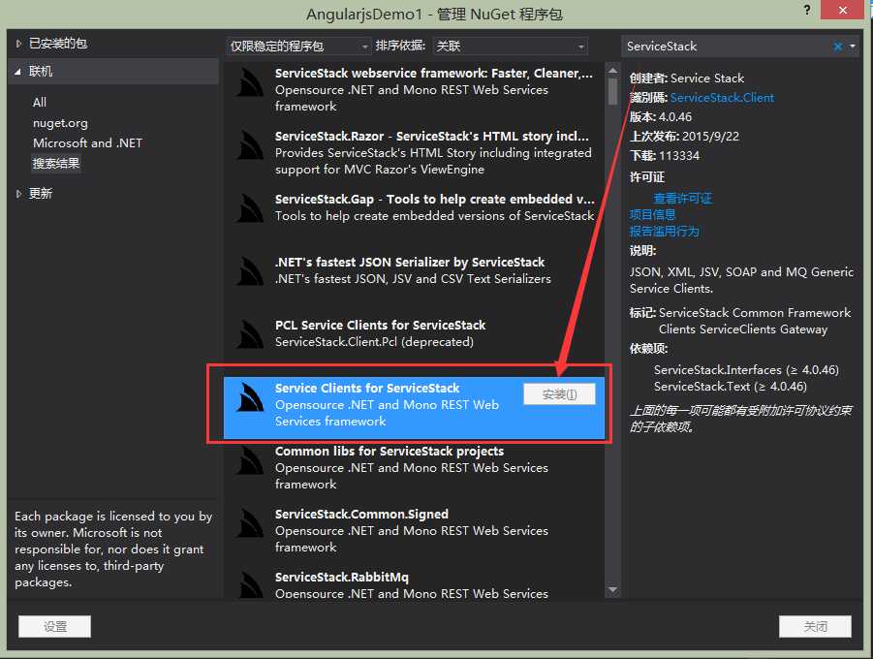Click the PCL Service Clients package icon

pyautogui.click(x=250, y=334)
